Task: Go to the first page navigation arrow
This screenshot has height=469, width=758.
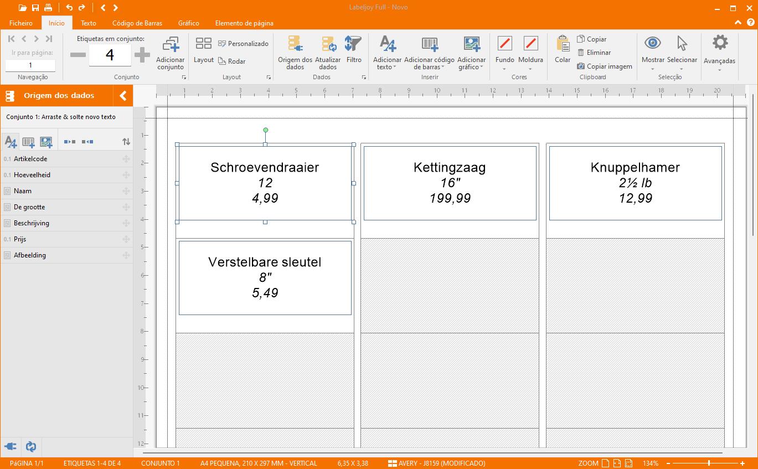Action: pos(12,39)
